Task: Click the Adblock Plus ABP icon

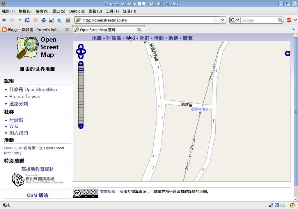Action: coord(289,20)
